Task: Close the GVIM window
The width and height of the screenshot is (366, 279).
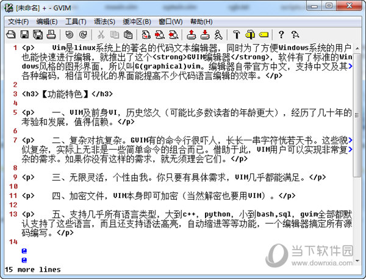Action: (x=350, y=6)
